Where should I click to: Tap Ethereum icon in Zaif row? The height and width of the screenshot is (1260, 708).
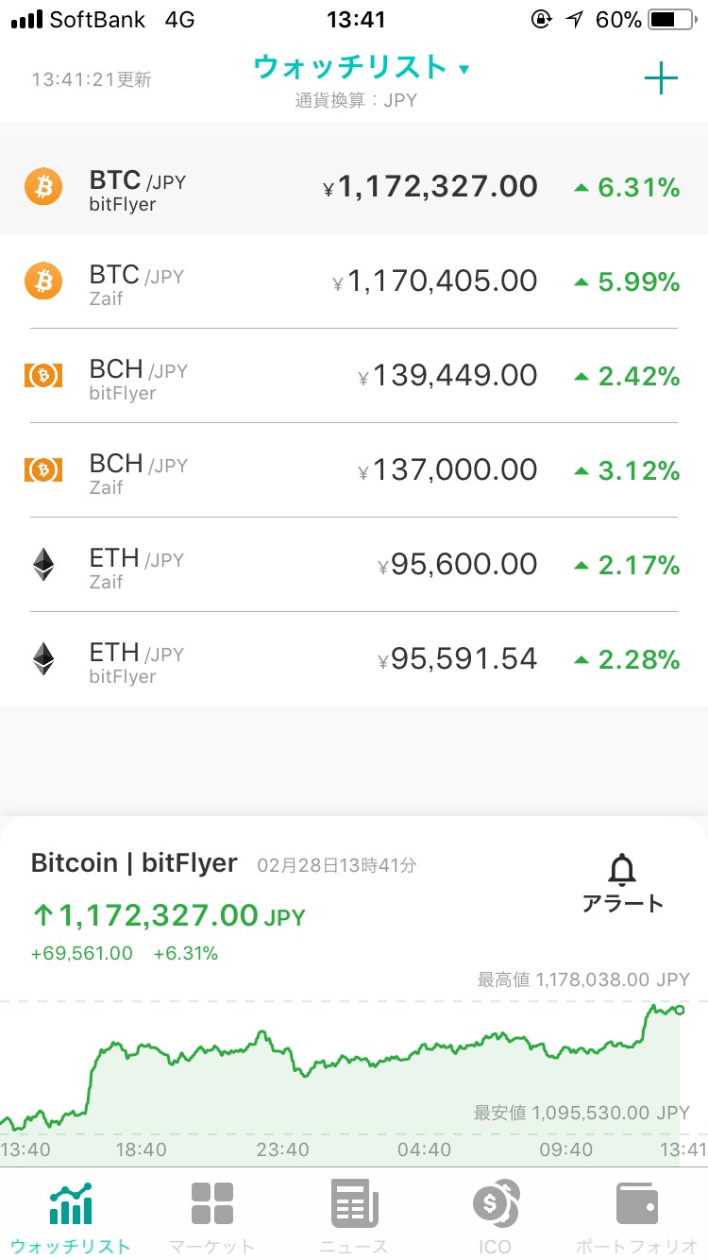point(43,565)
